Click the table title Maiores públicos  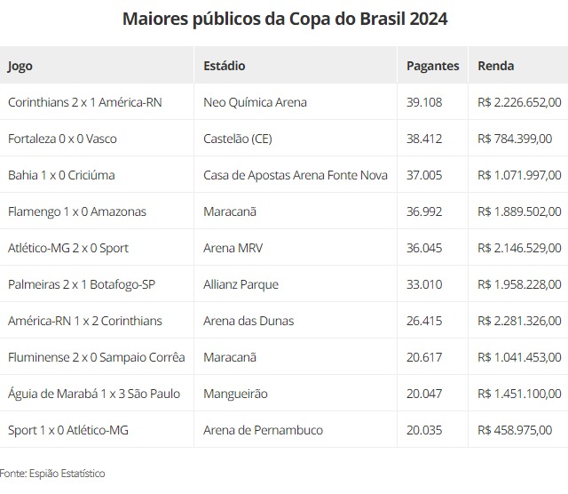(285, 19)
